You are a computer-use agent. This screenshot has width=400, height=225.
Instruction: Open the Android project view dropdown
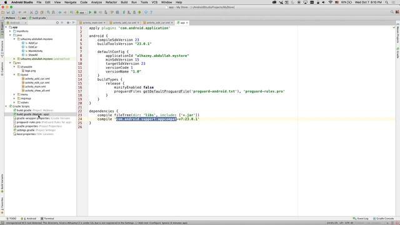16,22
